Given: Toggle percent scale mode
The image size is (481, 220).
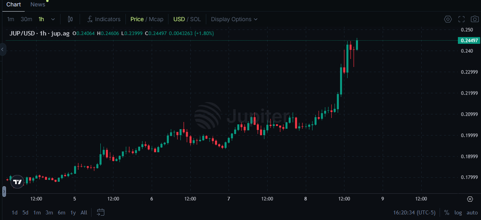Looking at the screenshot, I should coord(446,213).
